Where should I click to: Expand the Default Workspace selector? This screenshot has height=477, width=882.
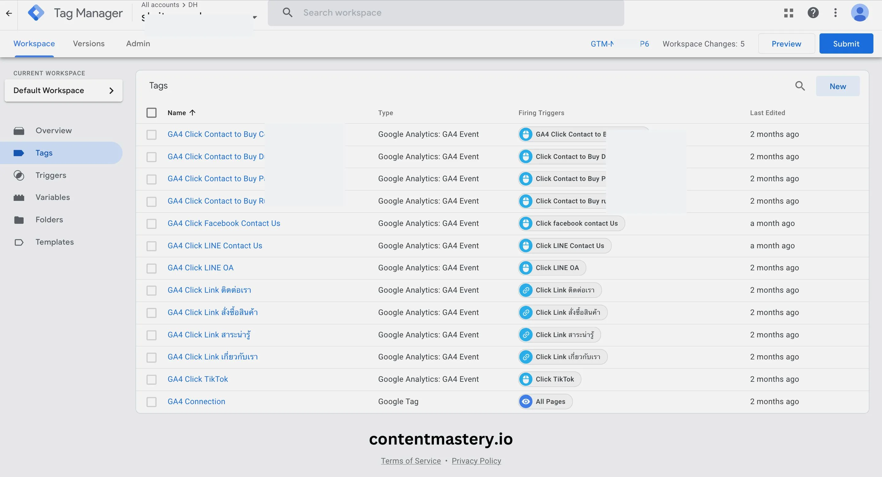63,90
